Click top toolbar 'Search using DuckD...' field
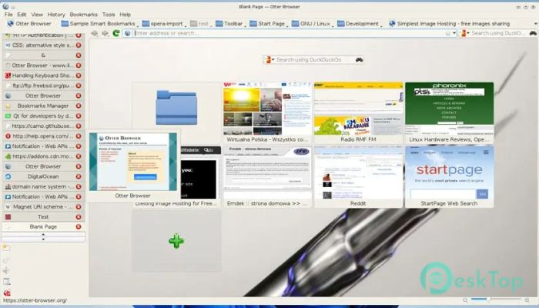 497,33
